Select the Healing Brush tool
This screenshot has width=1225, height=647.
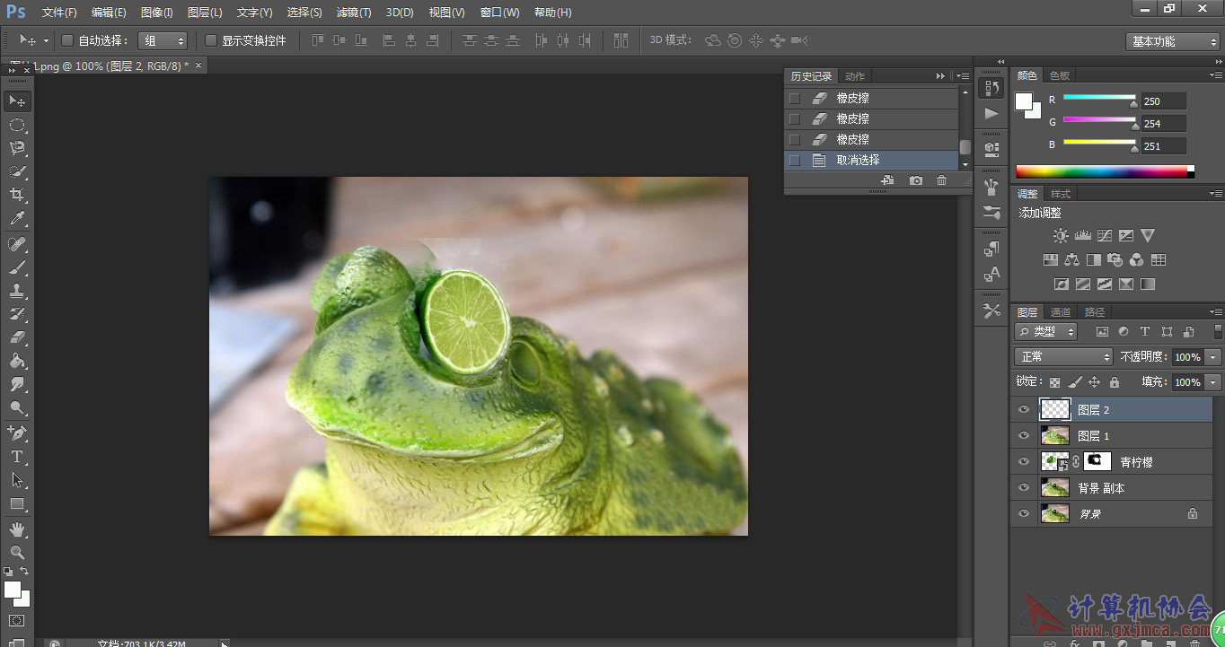point(17,244)
